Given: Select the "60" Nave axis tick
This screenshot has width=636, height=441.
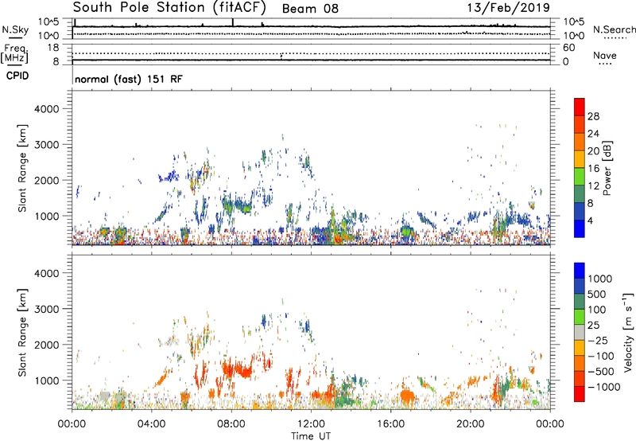Looking at the screenshot, I should [568, 48].
